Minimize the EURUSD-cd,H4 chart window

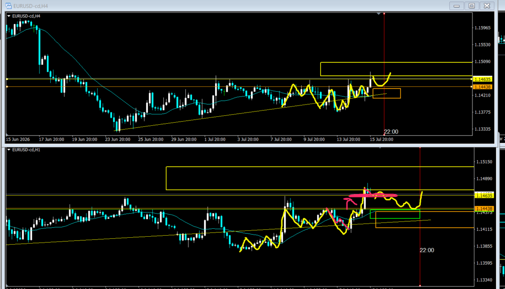click(x=456, y=6)
